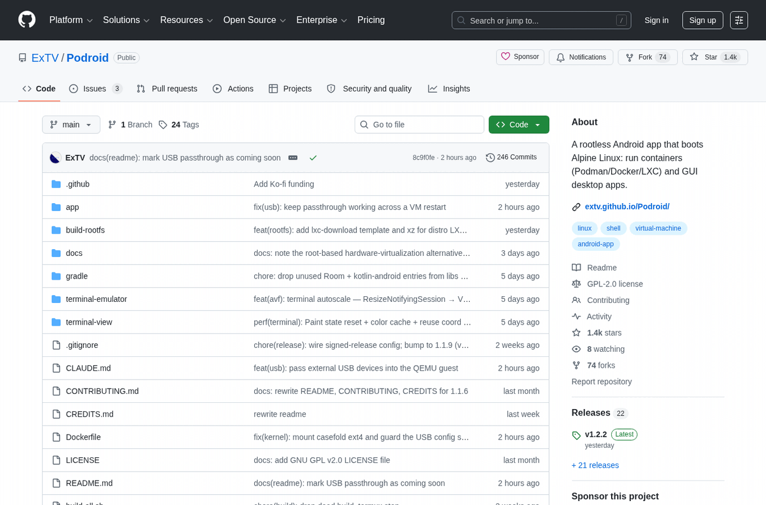The width and height of the screenshot is (766, 505).
Task: Switch to the Insights tab
Action: click(x=449, y=89)
